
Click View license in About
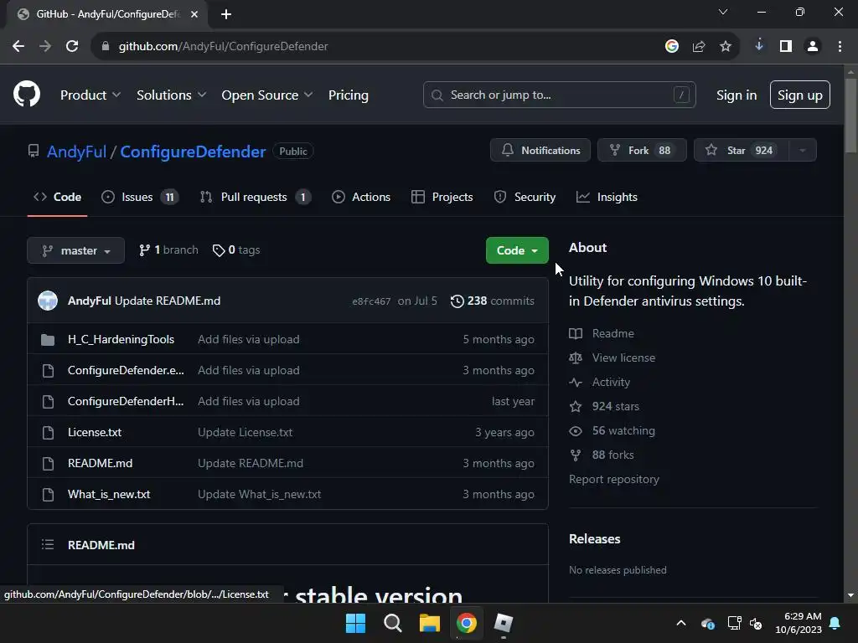tap(612, 358)
